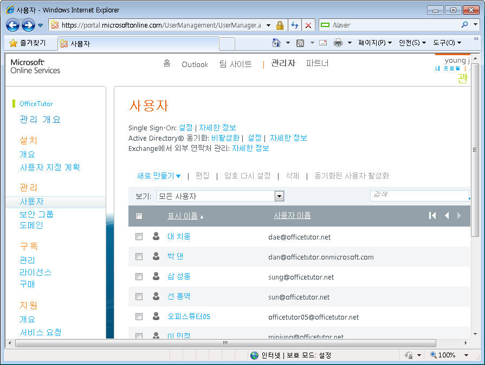The image size is (485, 365).
Task: Click the 검색 user search field
Action: pyautogui.click(x=420, y=196)
